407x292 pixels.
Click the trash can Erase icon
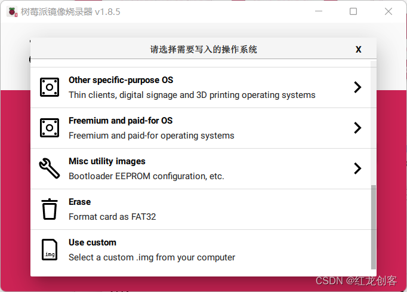pyautogui.click(x=50, y=209)
